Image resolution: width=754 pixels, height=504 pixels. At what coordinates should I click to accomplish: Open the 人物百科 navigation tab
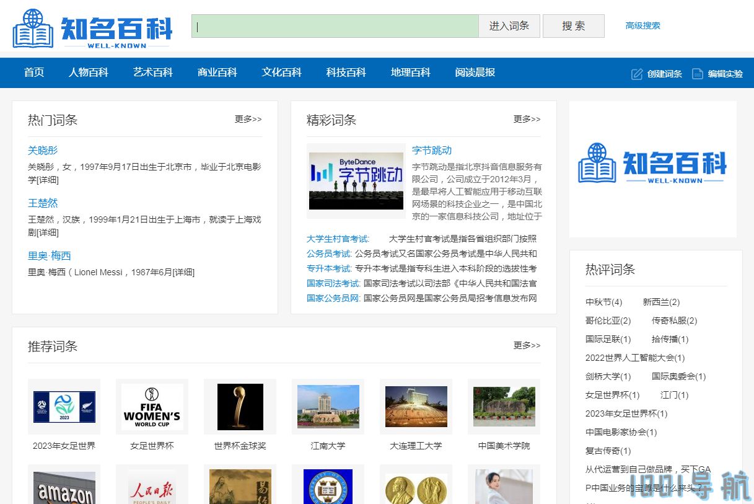89,73
